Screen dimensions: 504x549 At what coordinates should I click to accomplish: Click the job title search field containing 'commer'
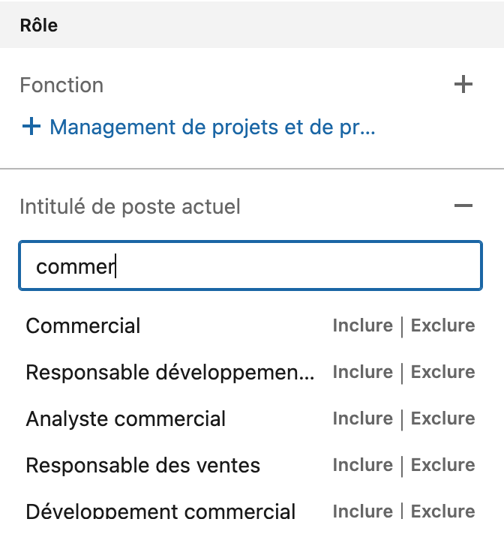(x=250, y=265)
